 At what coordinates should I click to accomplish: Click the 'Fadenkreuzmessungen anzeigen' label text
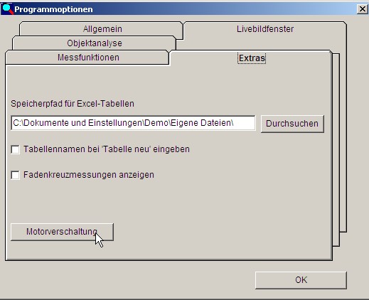coord(89,175)
